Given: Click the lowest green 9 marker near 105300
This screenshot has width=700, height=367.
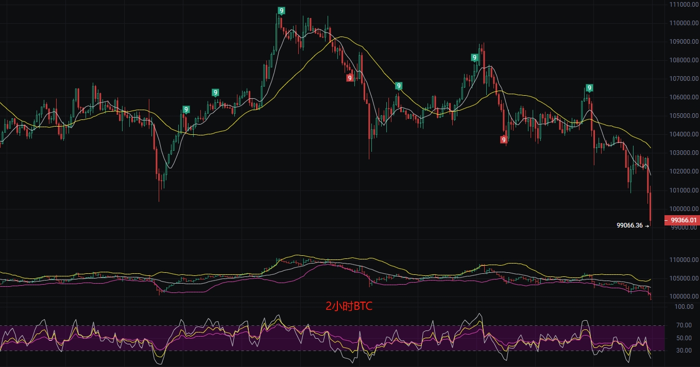Looking at the screenshot, I should click(x=186, y=110).
